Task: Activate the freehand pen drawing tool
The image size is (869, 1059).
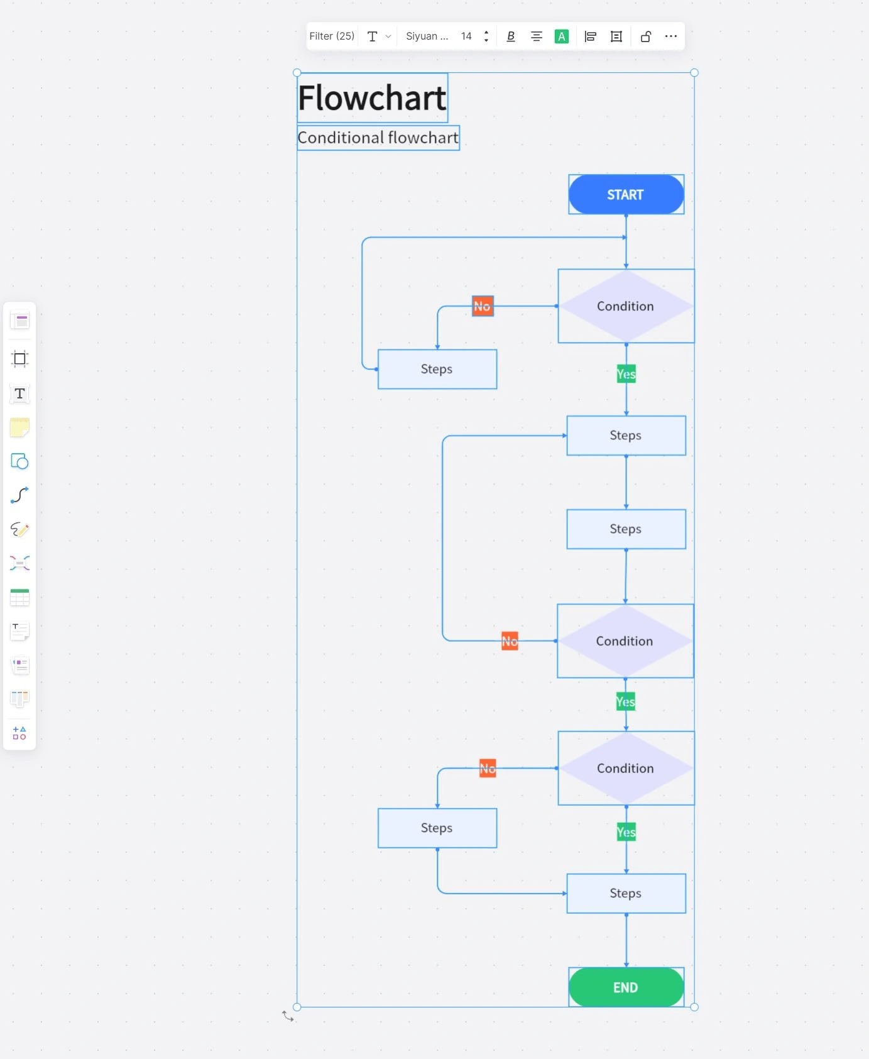Action: coord(19,529)
